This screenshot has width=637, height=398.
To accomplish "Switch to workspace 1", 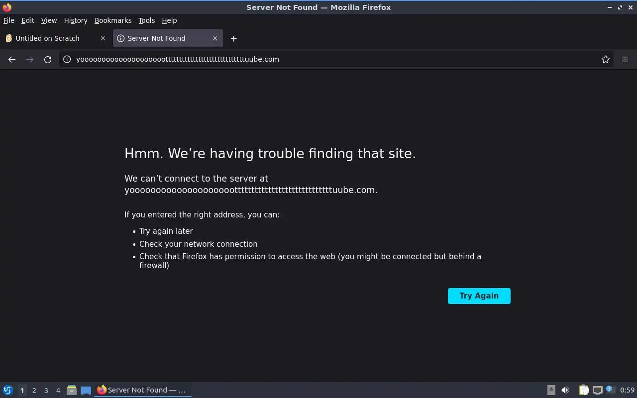I will (x=22, y=391).
